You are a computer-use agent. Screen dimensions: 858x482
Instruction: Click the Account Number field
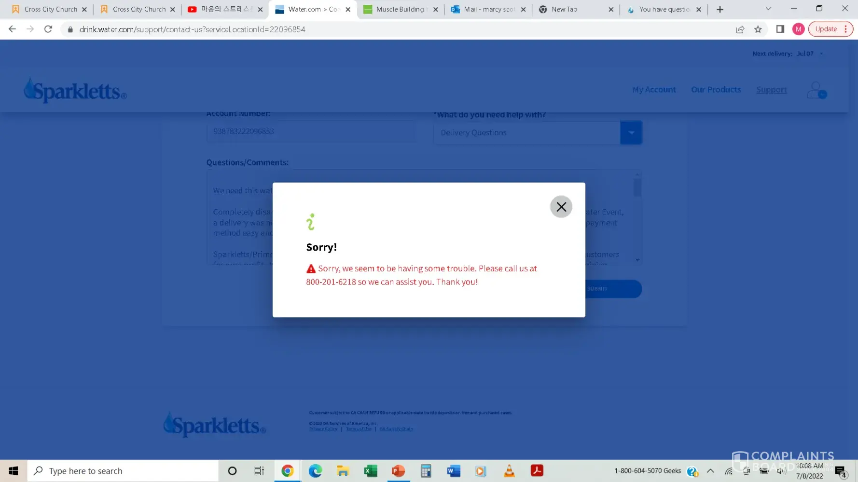[x=311, y=132]
